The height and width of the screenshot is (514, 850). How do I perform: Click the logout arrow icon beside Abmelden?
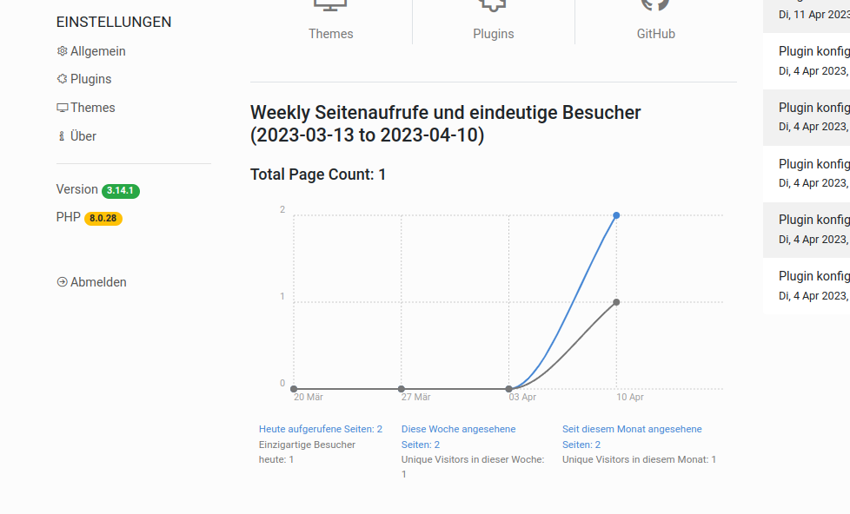62,282
